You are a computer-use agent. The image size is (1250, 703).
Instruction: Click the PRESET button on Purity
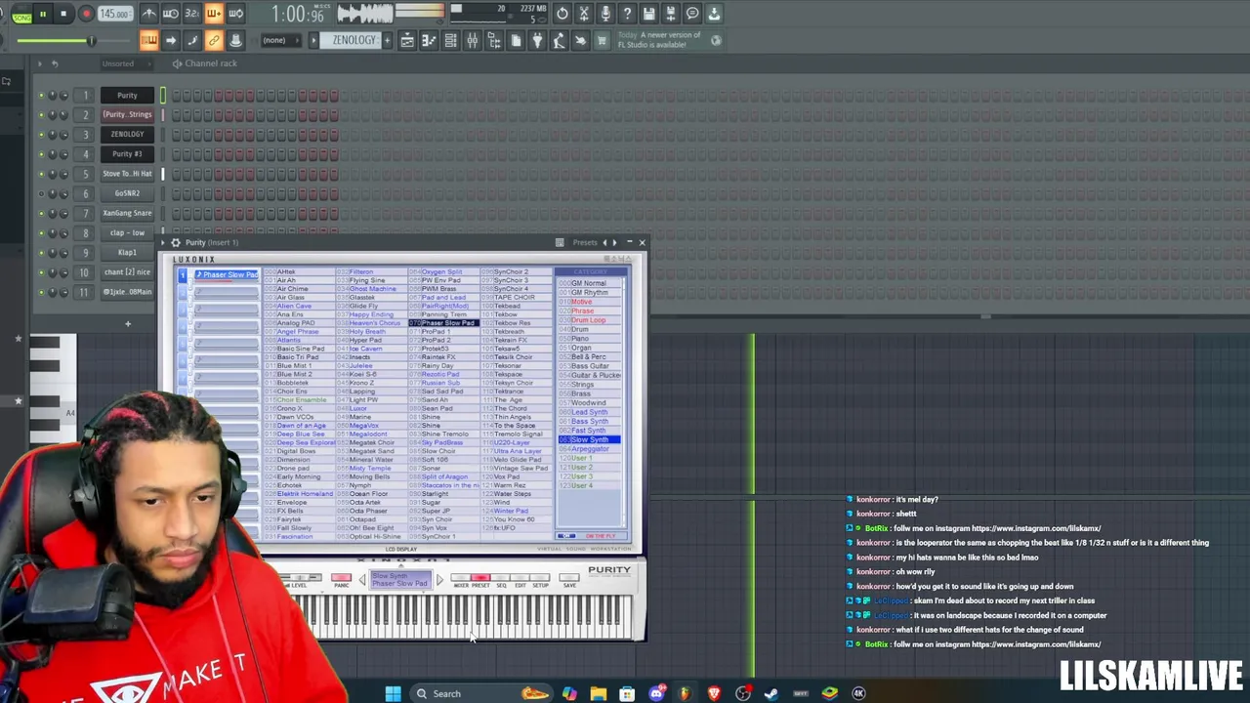(x=479, y=578)
